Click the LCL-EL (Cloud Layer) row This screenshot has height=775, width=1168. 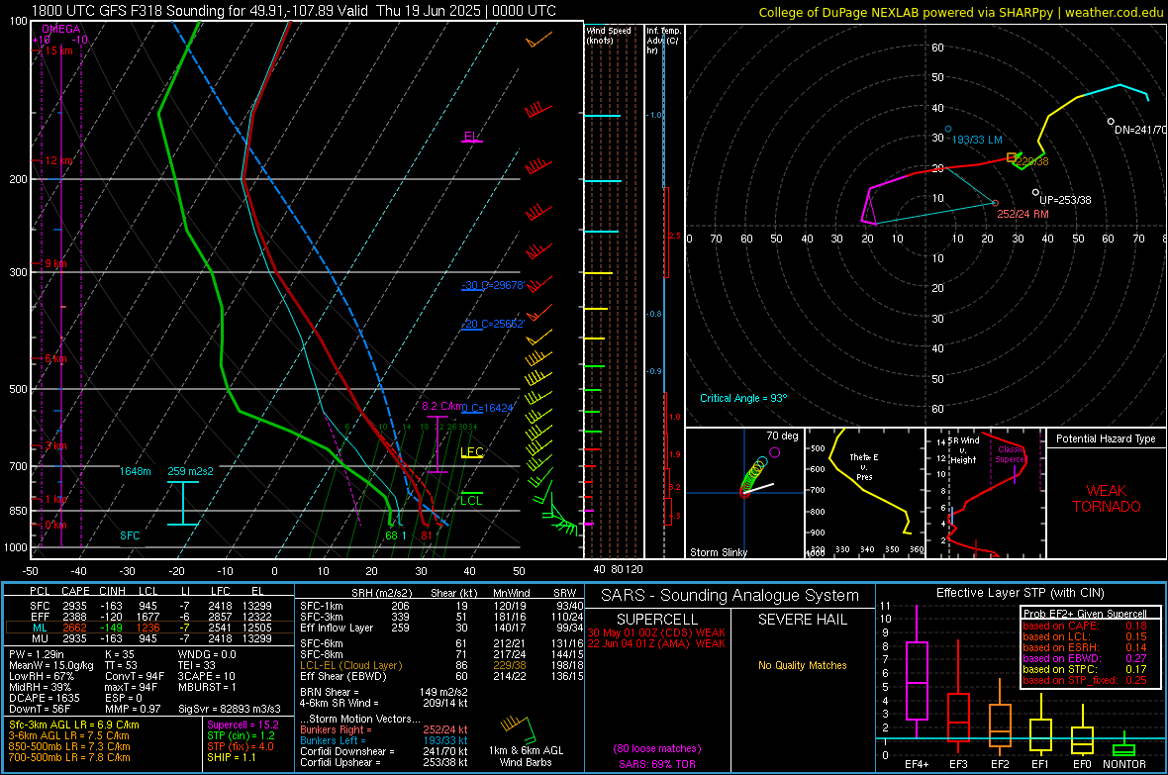[439, 665]
